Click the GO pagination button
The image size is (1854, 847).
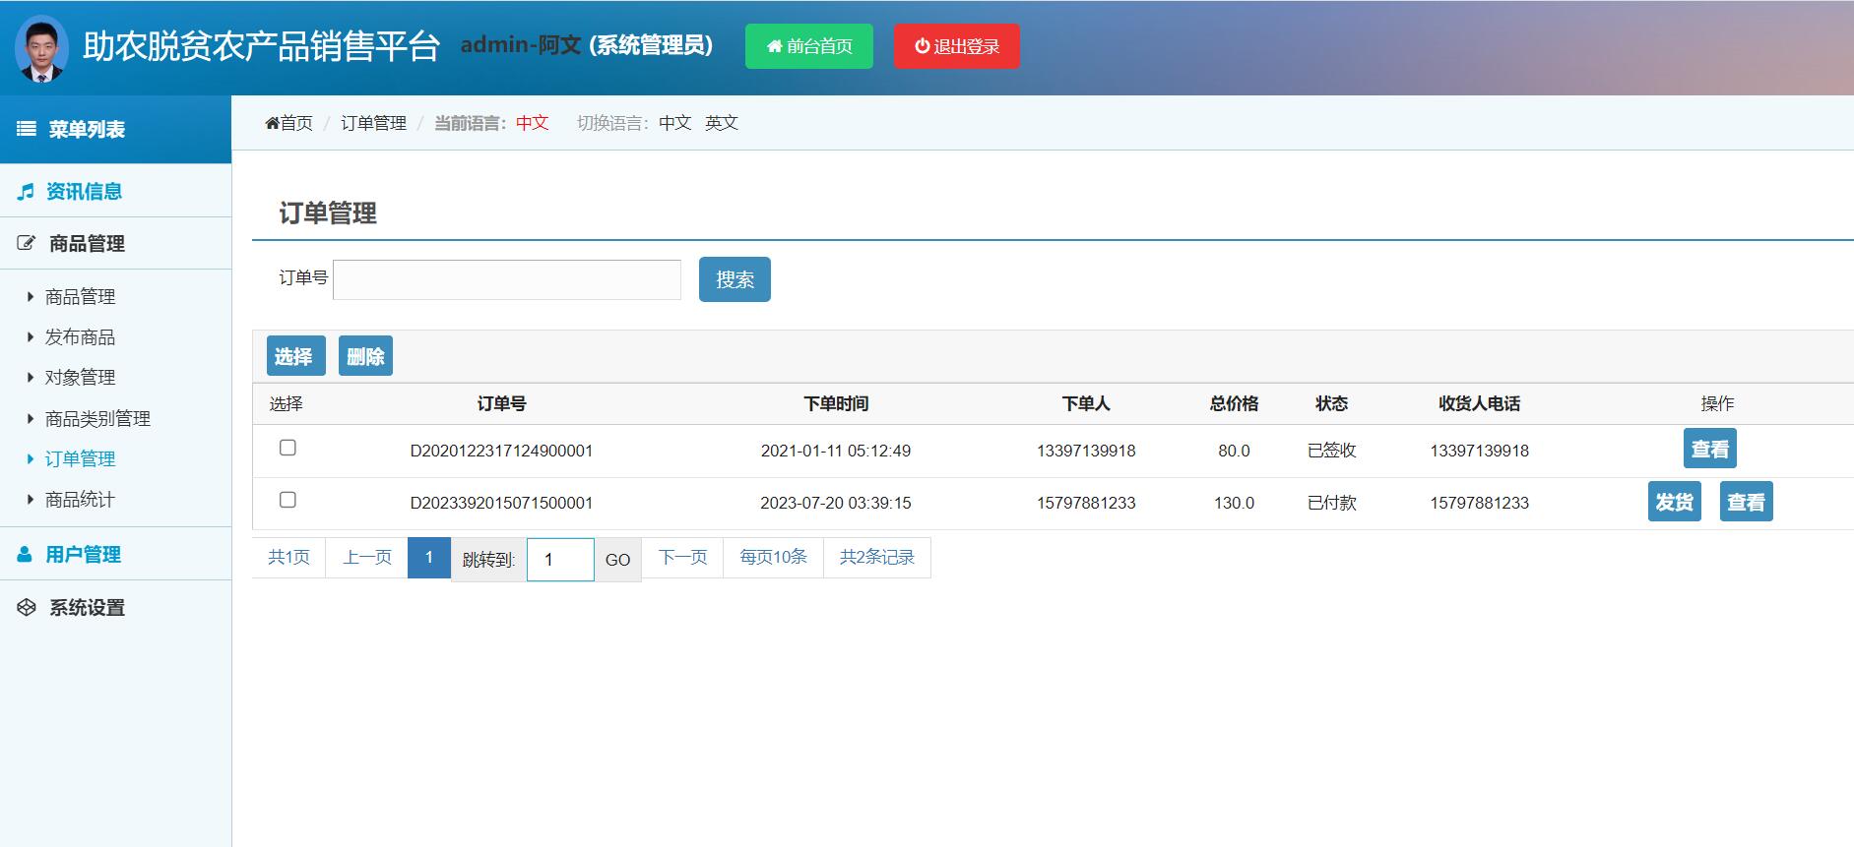pos(617,560)
